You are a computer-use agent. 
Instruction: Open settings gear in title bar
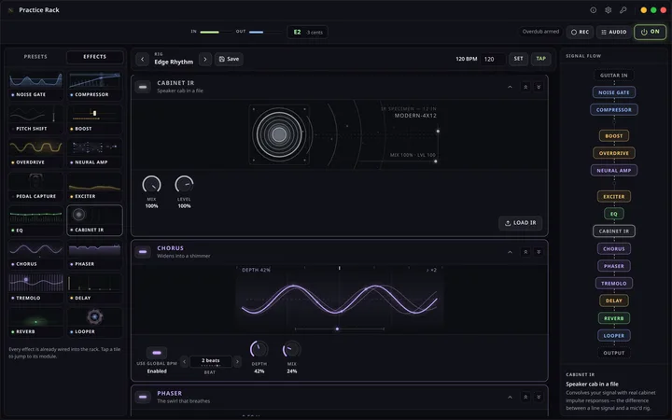click(x=609, y=10)
